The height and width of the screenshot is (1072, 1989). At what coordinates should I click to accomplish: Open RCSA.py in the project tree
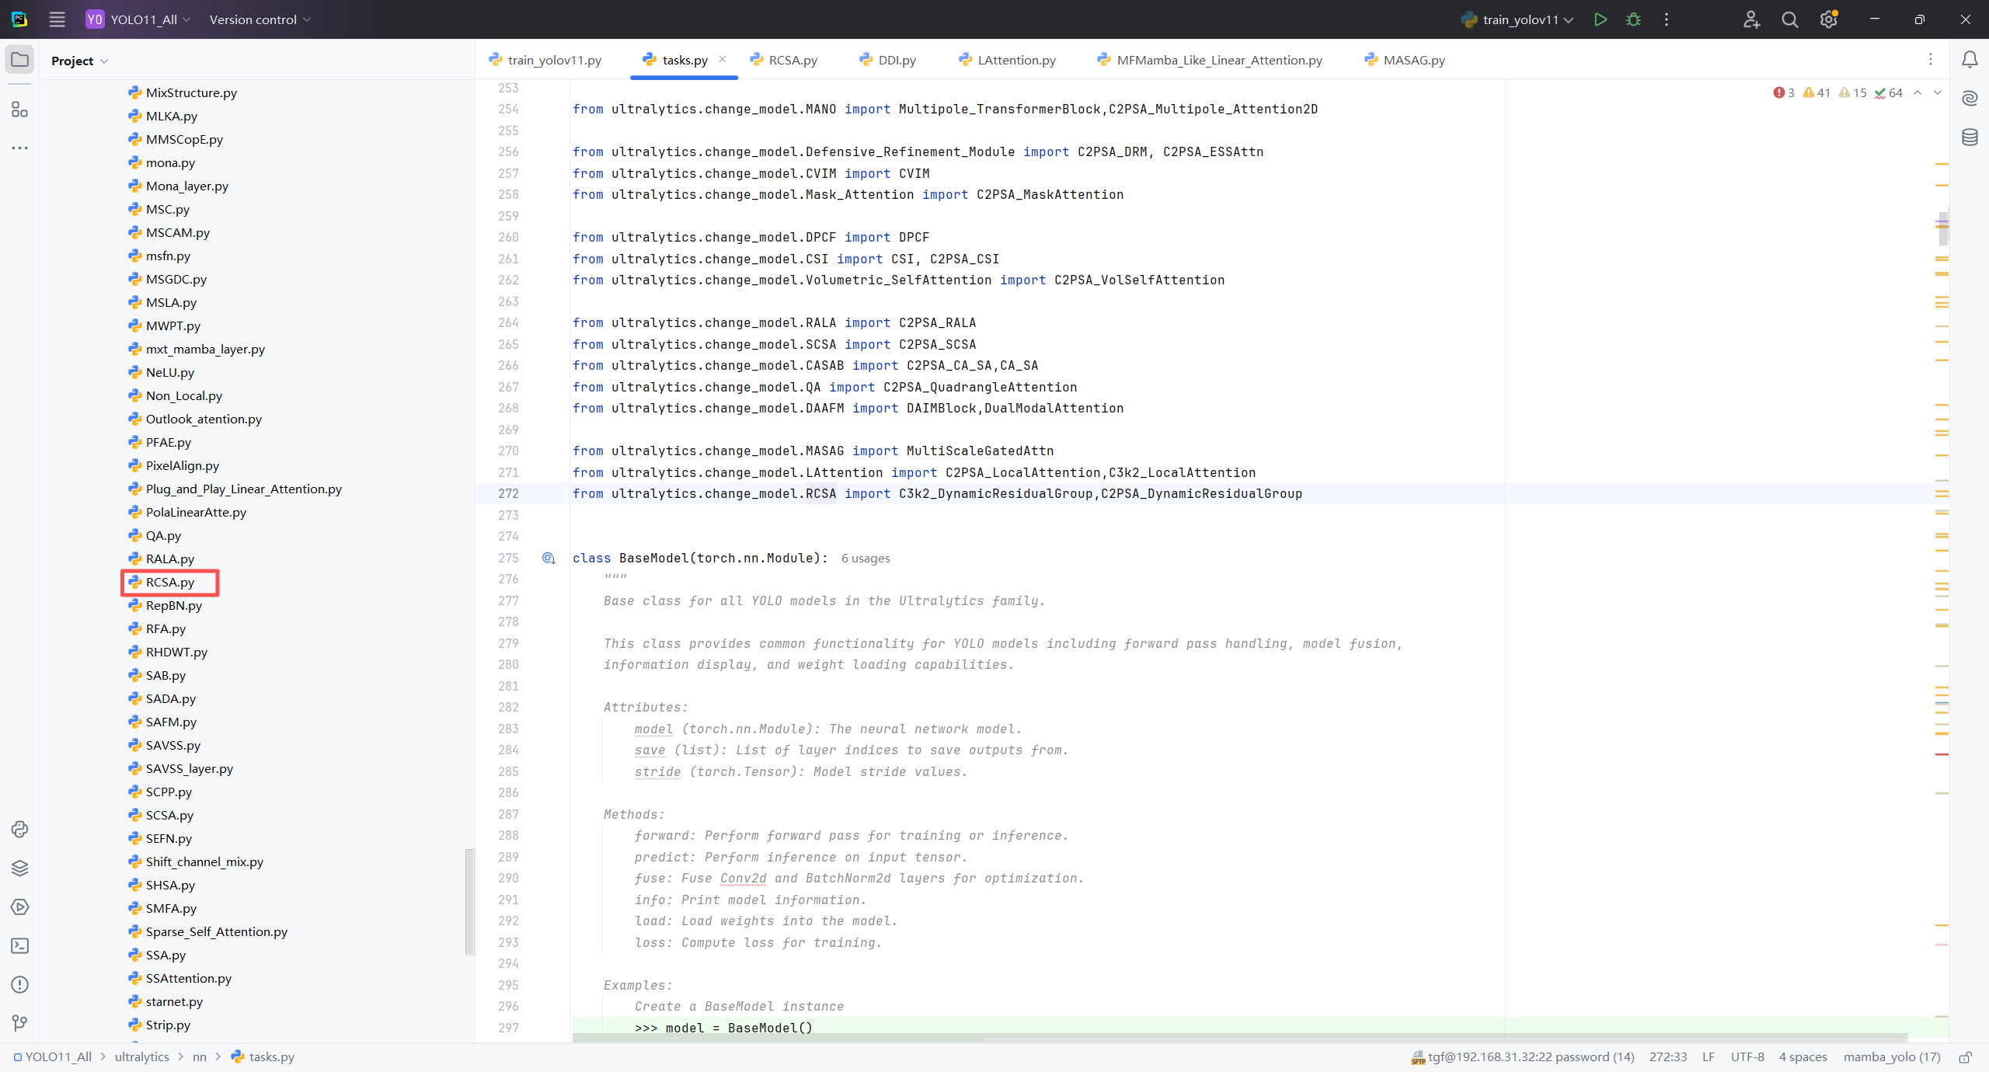point(170,582)
